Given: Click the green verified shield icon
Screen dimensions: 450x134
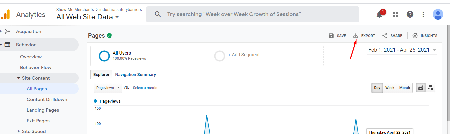Looking at the screenshot, I should click(x=109, y=36).
